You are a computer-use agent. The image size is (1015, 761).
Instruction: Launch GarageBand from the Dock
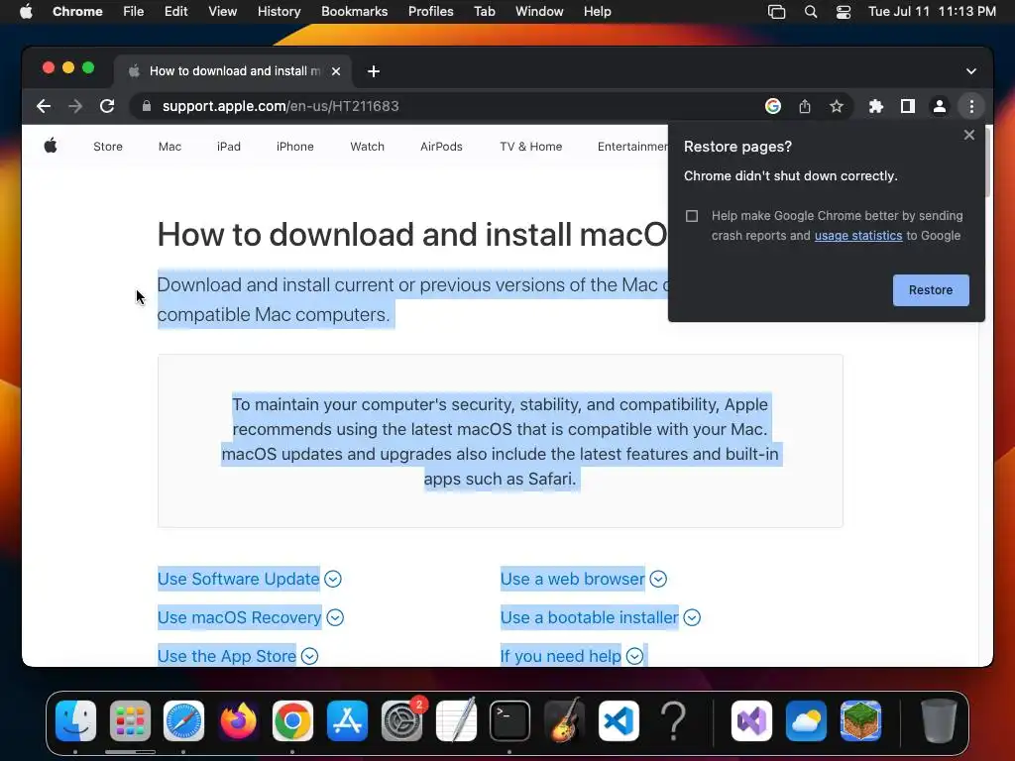pyautogui.click(x=564, y=721)
